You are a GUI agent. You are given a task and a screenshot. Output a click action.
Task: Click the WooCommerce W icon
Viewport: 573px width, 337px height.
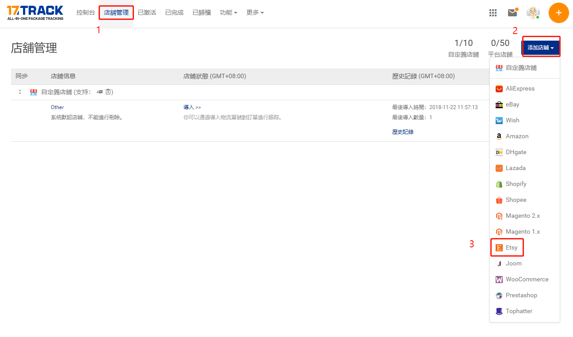[499, 279]
